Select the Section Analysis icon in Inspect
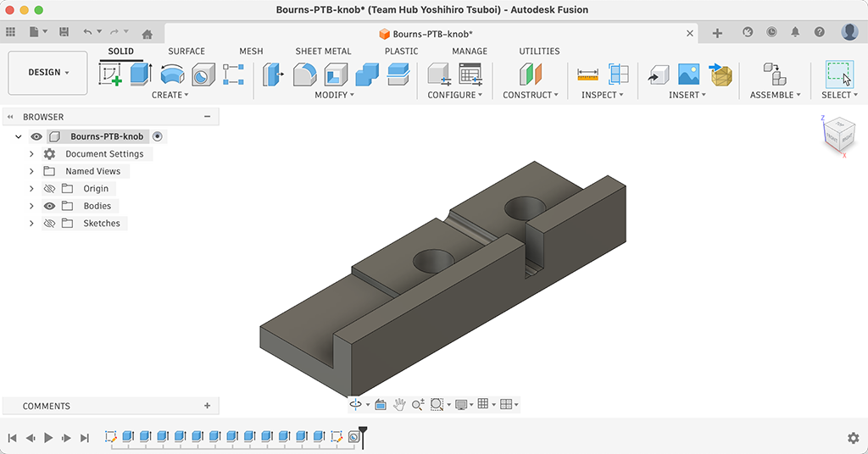This screenshot has height=454, width=868. point(618,74)
